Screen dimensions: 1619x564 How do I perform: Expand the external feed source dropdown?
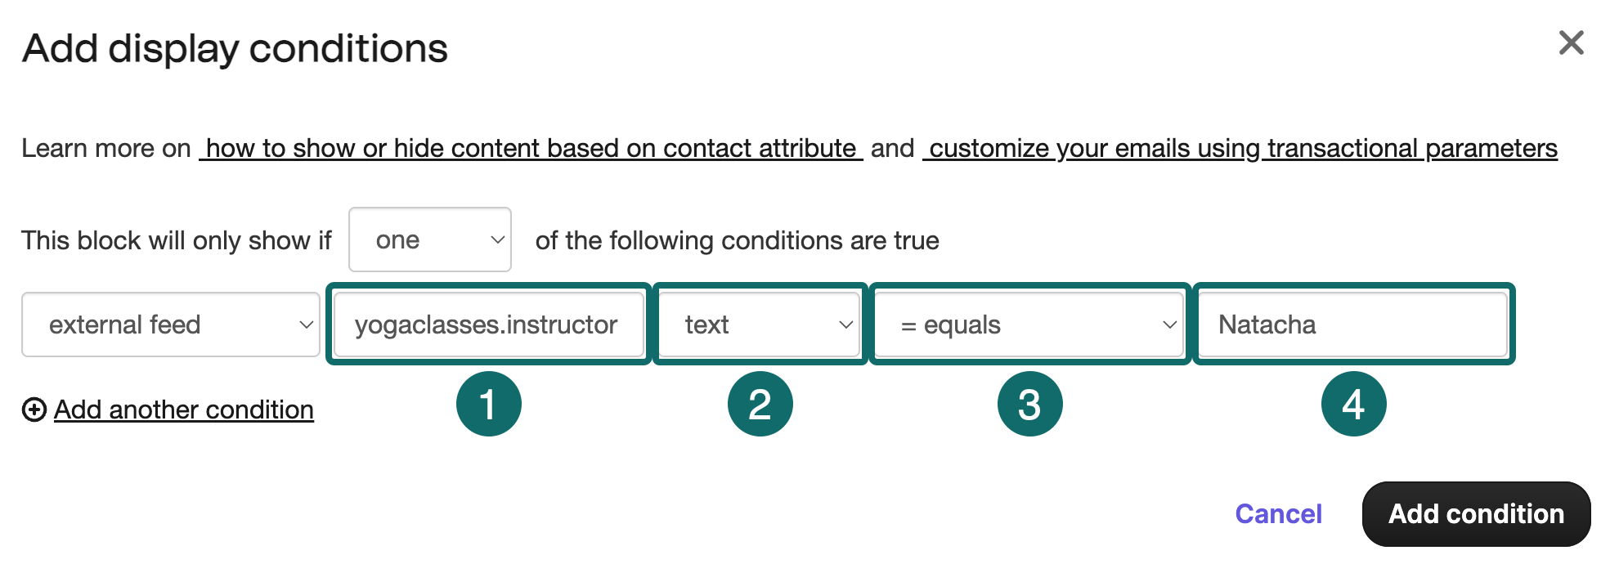(x=170, y=325)
